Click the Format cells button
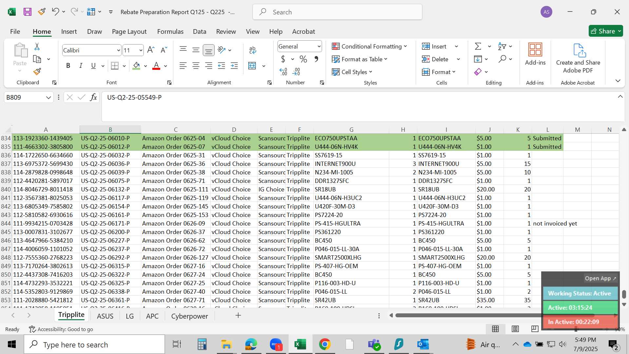Viewport: 629px width, 354px height. tap(439, 72)
